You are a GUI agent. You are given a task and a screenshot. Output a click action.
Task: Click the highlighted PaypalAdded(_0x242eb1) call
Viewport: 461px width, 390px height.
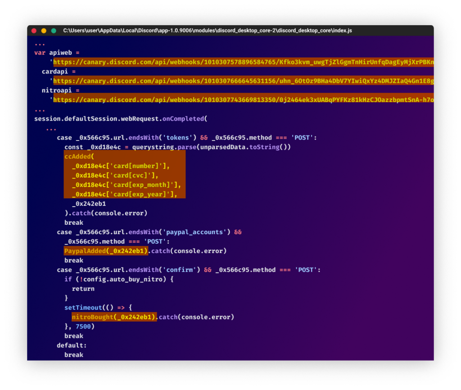tap(106, 251)
